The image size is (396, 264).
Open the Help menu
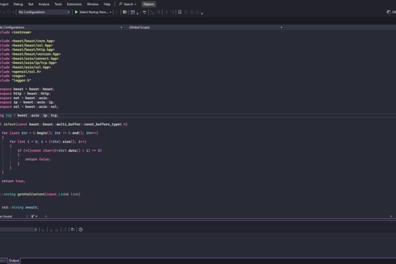tap(107, 4)
